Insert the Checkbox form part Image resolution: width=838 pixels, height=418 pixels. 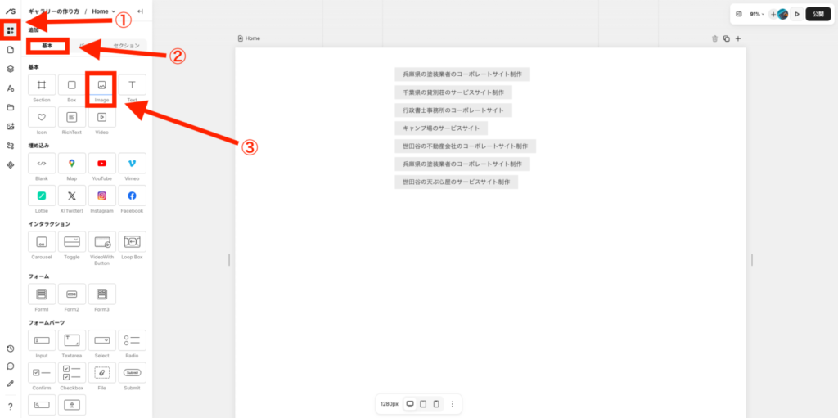pyautogui.click(x=72, y=373)
